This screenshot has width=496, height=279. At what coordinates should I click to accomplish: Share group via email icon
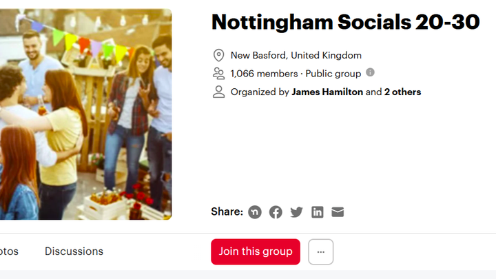(338, 212)
